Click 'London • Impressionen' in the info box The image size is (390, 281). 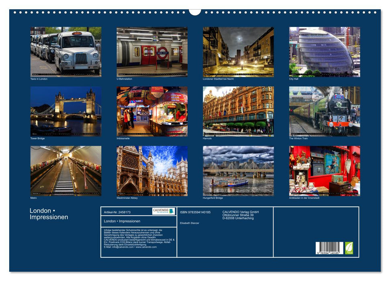coord(122,221)
